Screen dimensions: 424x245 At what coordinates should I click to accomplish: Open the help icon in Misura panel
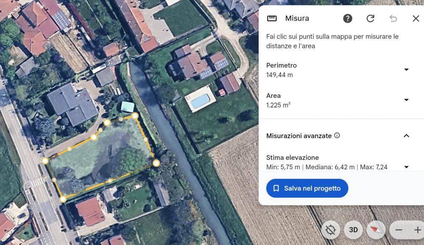[348, 18]
